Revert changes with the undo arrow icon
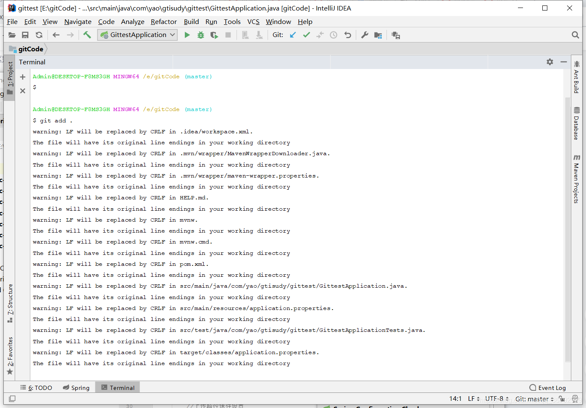 pyautogui.click(x=347, y=35)
